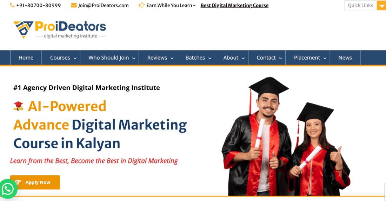This screenshot has width=386, height=201.
Task: Click the pointing hand icon near Earn While You Learn
Action: (x=141, y=5)
